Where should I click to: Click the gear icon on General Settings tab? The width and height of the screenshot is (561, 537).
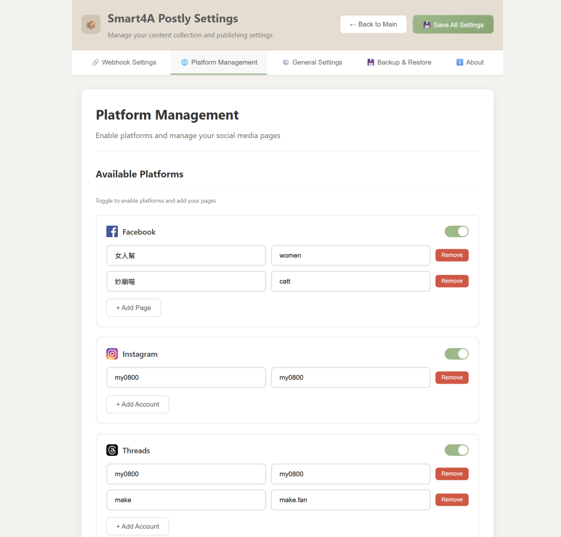285,62
